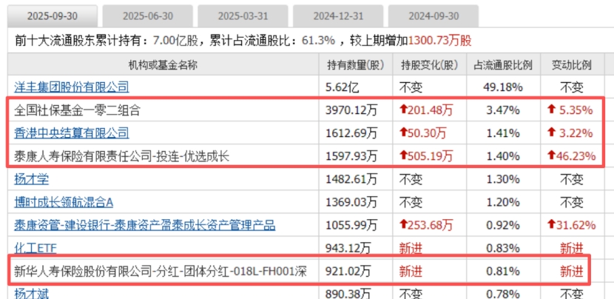Viewport: 614px width, 299px height.
Task: Open the 2024-09-30 tab
Action: coord(433,16)
